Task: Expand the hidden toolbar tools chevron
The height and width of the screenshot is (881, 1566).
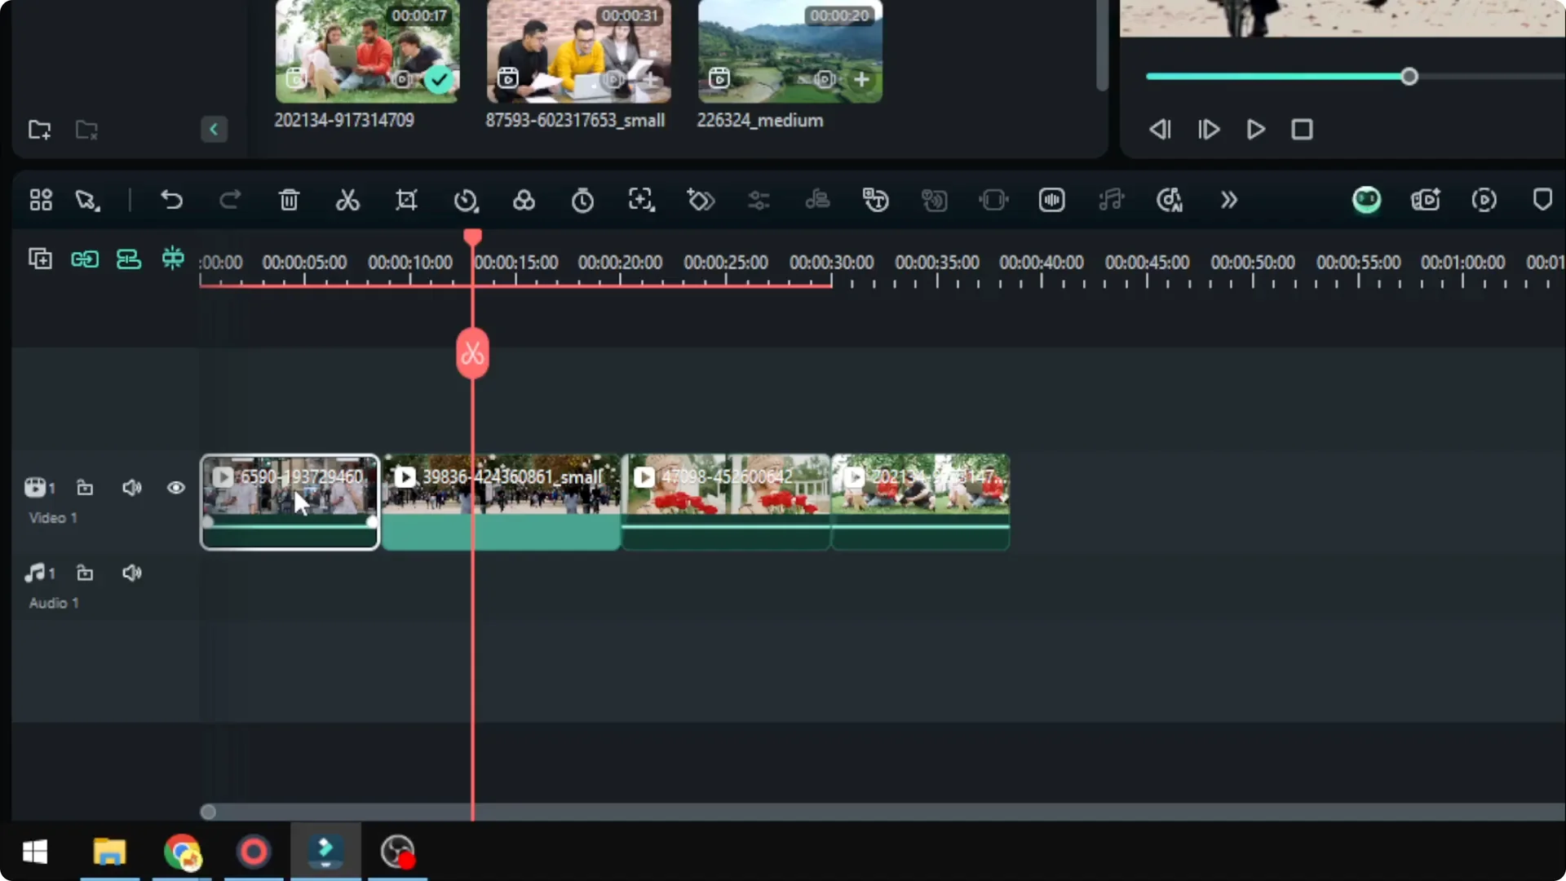Action: click(x=1229, y=200)
